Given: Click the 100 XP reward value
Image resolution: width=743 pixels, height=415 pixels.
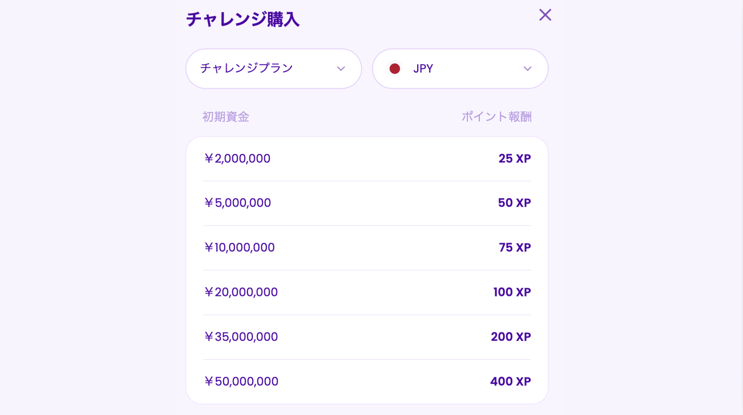Looking at the screenshot, I should (x=512, y=292).
